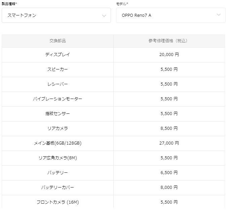Select the リアカメラ row label

pyautogui.click(x=58, y=128)
